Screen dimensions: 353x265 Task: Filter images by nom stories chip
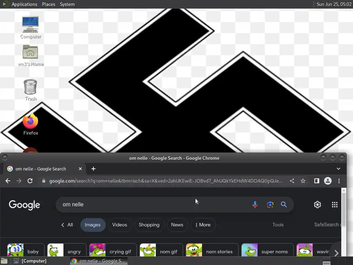coord(212,250)
